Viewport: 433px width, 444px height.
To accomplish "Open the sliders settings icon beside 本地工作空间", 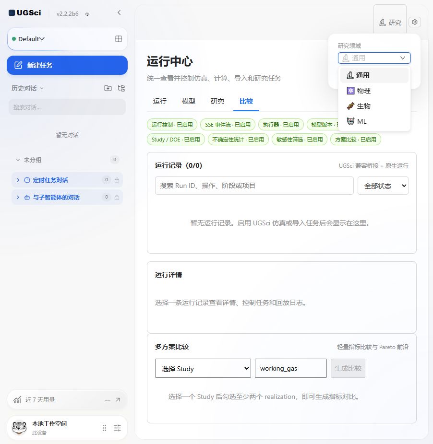I will [x=118, y=428].
